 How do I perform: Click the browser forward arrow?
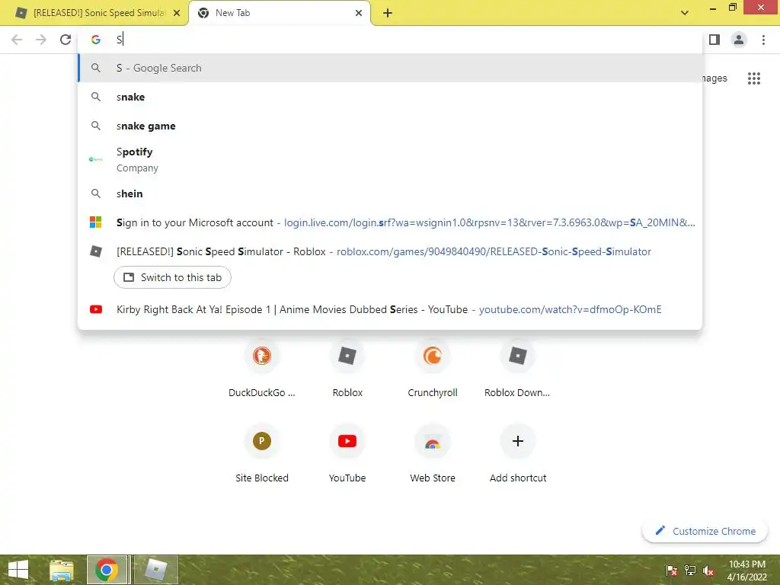pyautogui.click(x=41, y=40)
